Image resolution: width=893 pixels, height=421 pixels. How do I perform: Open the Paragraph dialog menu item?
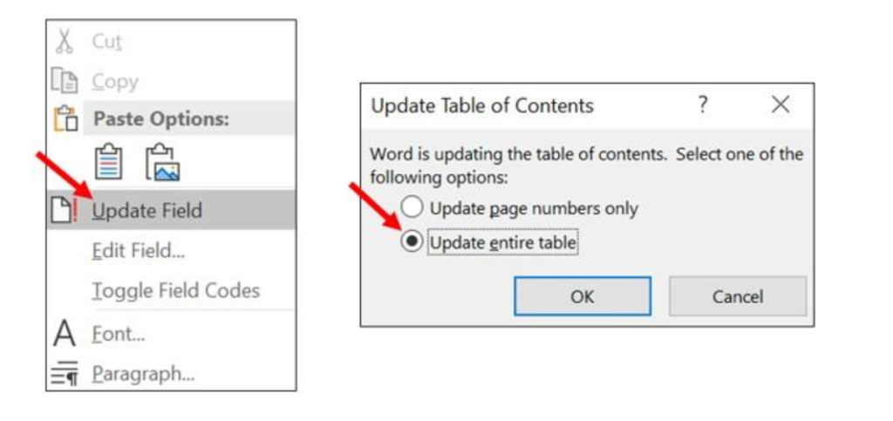pos(143,373)
